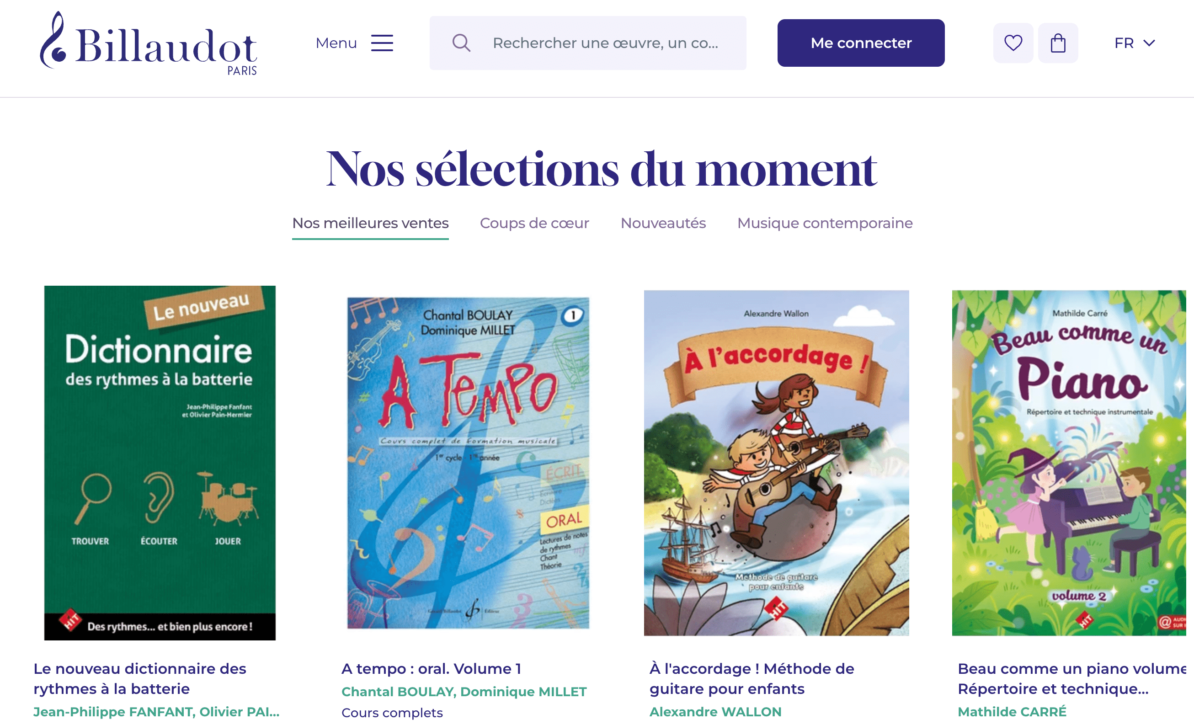Switch to the Nouveautés tab

point(663,224)
